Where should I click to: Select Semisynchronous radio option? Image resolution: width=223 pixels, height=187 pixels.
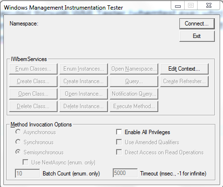coord(18,152)
